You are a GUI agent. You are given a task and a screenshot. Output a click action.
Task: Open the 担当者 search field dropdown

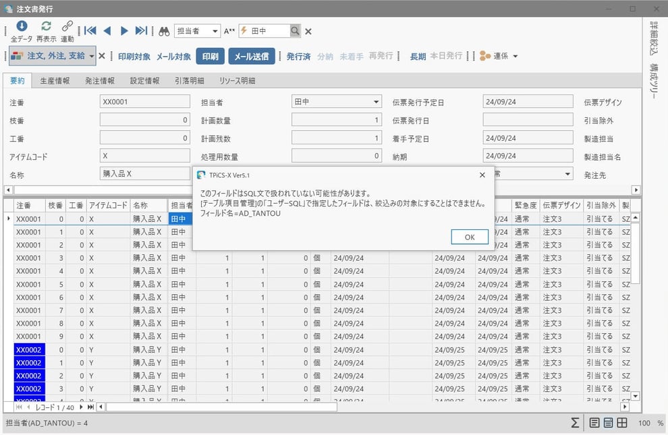pos(215,31)
